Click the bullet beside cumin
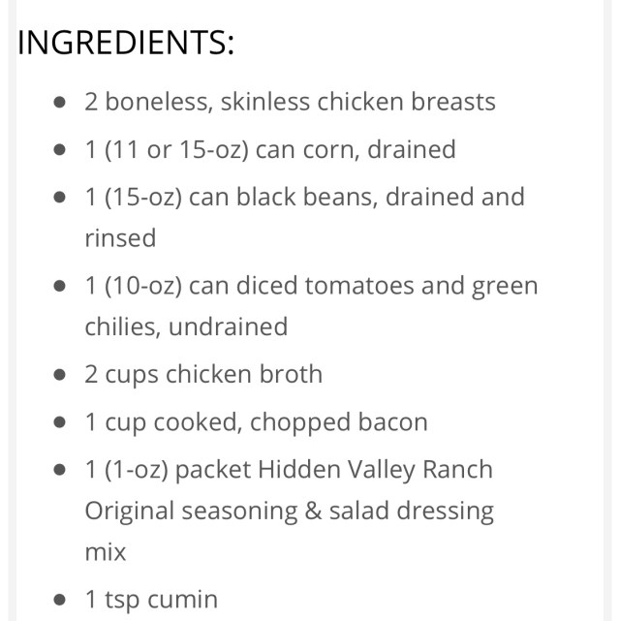The width and height of the screenshot is (620, 621). pos(61,600)
